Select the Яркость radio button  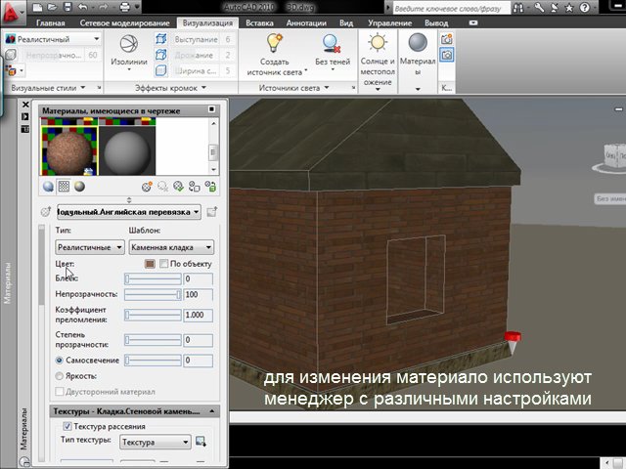pyautogui.click(x=61, y=375)
